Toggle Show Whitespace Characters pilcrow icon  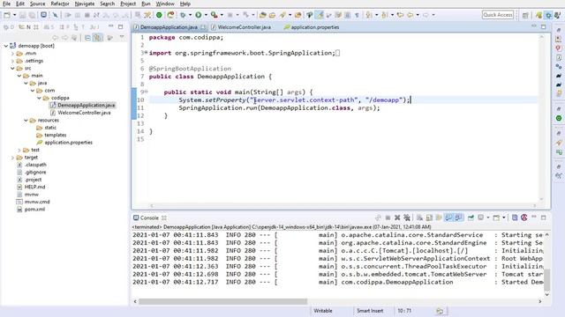(x=357, y=15)
